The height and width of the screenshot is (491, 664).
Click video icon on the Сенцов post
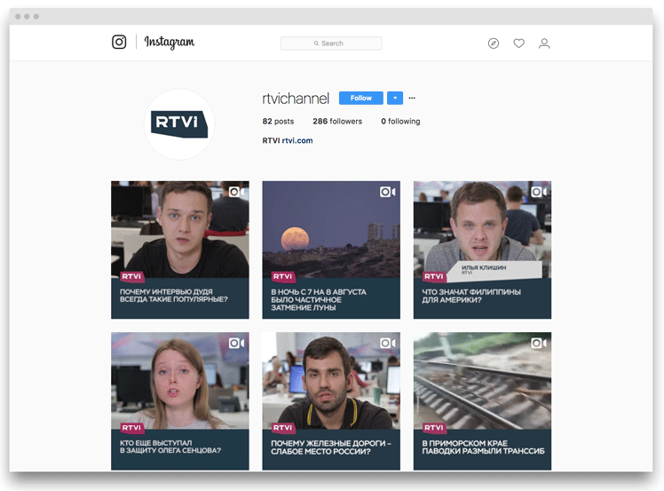(237, 343)
